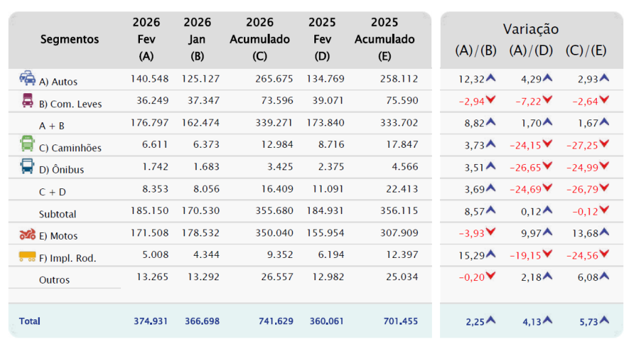Click the (A)/(D) variation column header
This screenshot has width=630, height=345.
coord(531,50)
